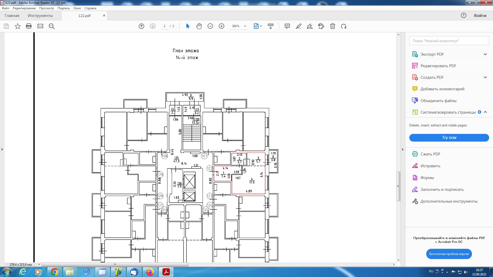Rotate the page with rotate icon
The width and height of the screenshot is (493, 277).
point(344,26)
